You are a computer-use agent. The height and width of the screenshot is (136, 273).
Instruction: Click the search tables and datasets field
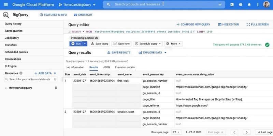click(x=31, y=79)
